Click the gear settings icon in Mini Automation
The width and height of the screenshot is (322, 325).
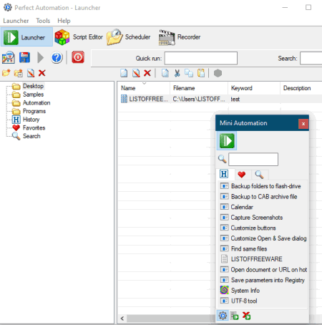(223, 316)
